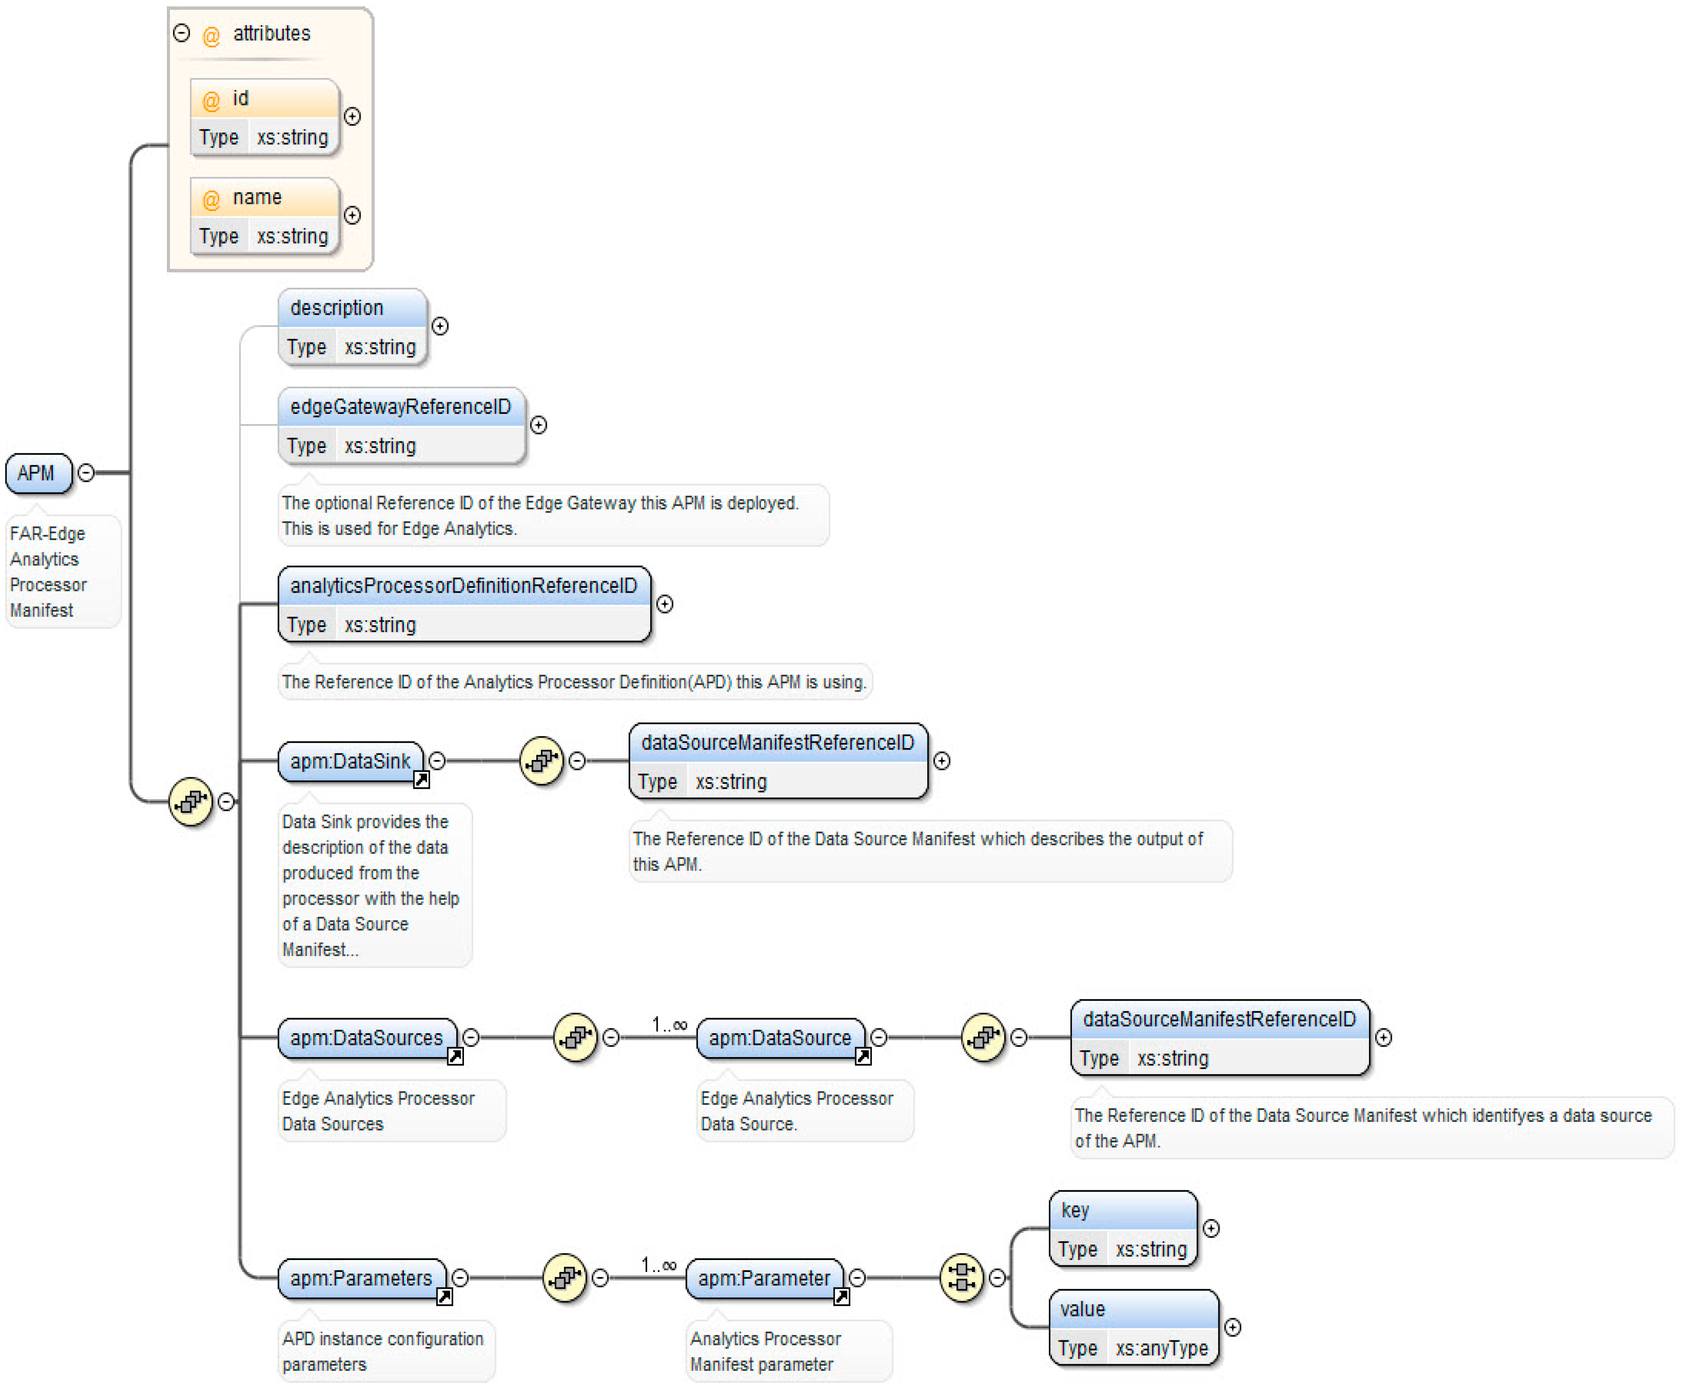Click the reference arrow on apm:DataSink
The image size is (1681, 1392).
click(x=421, y=780)
